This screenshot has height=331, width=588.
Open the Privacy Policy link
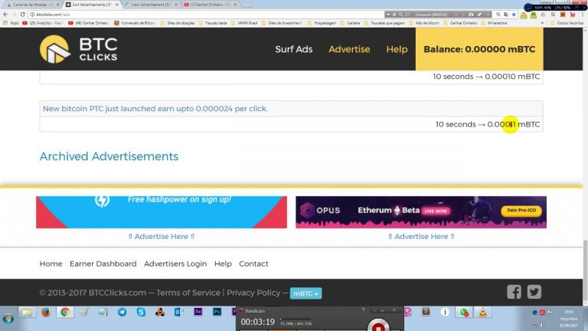[253, 293]
